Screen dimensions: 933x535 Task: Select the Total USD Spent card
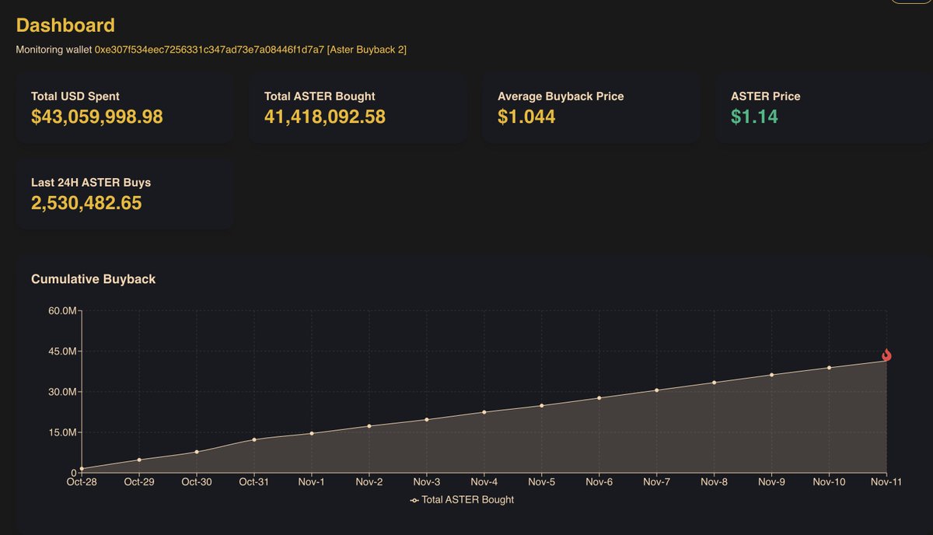(x=124, y=109)
